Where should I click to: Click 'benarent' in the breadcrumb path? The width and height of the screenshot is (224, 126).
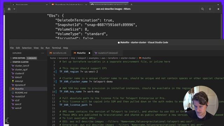[63, 58]
